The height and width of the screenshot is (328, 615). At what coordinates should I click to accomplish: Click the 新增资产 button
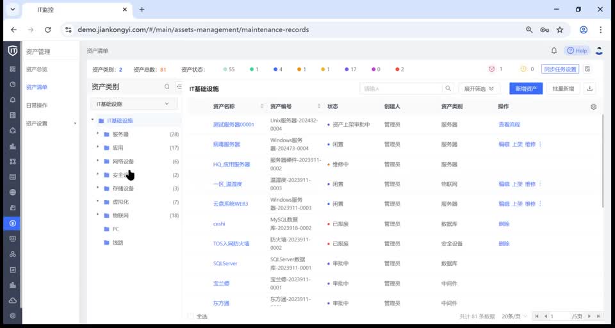(525, 88)
